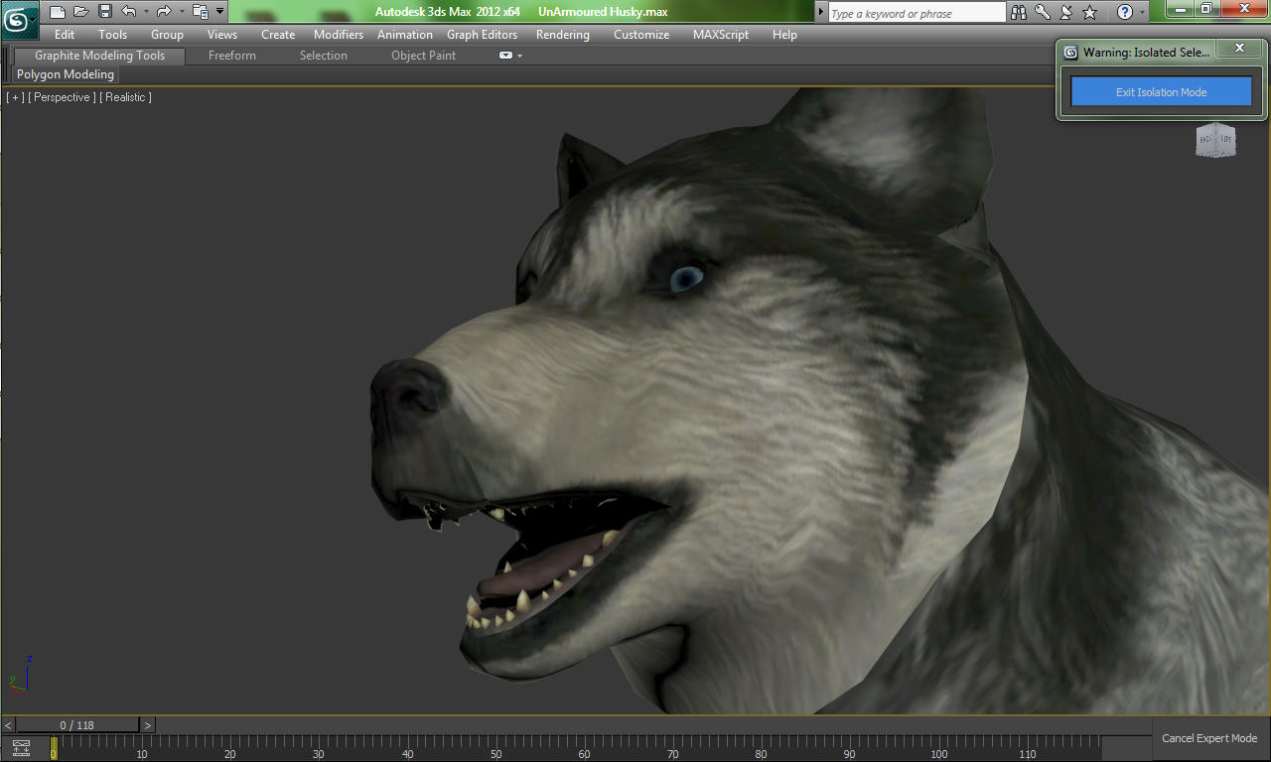1271x762 pixels.
Task: Open the [Perspective] viewport label menu
Action: 62,97
